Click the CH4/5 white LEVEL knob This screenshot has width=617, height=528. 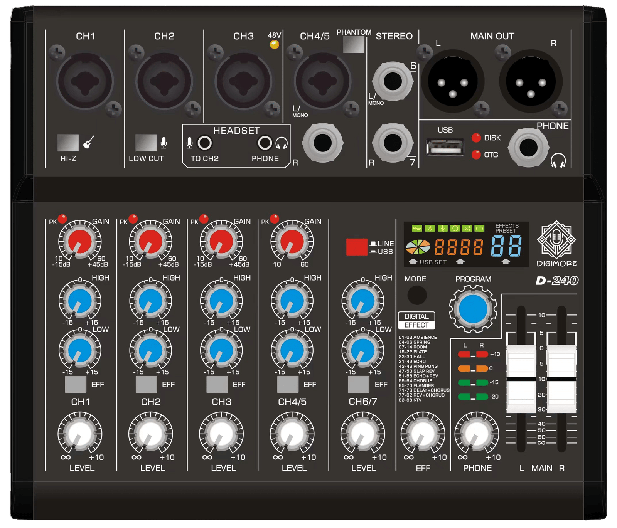click(x=292, y=434)
